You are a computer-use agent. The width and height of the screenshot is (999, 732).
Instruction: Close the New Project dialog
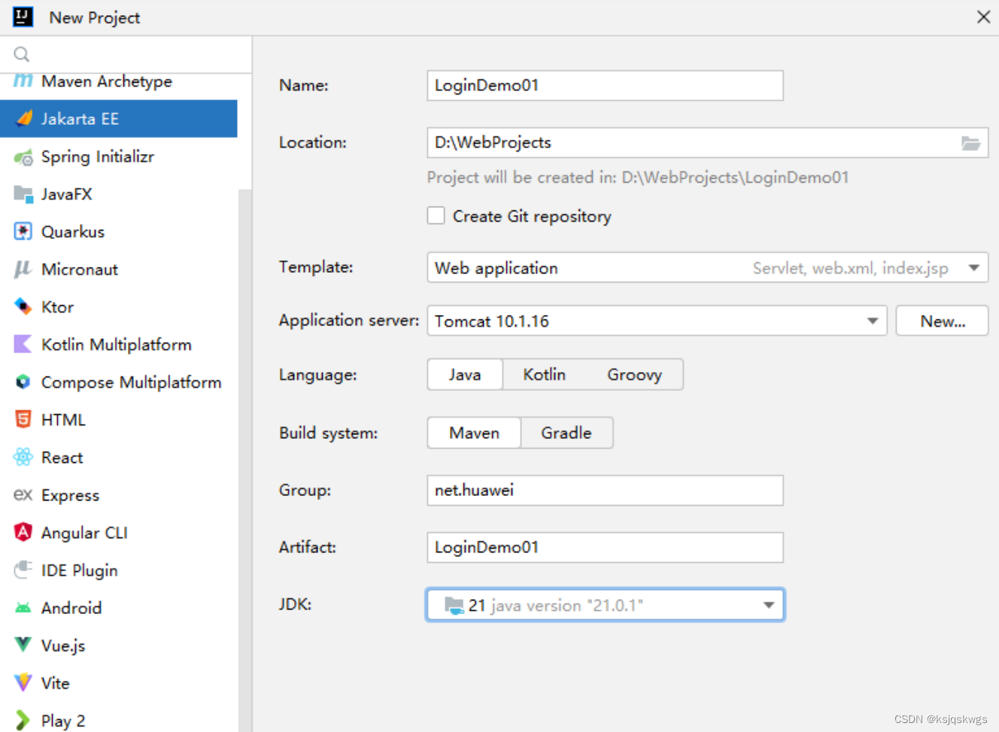(983, 17)
